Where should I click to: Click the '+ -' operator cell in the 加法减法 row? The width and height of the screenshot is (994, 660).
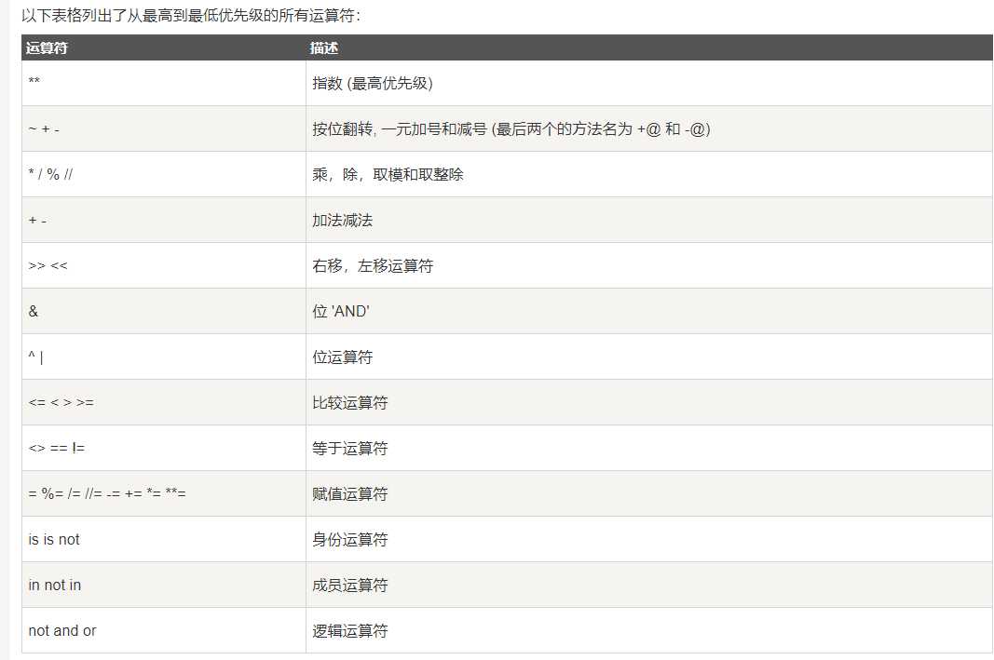click(x=164, y=220)
